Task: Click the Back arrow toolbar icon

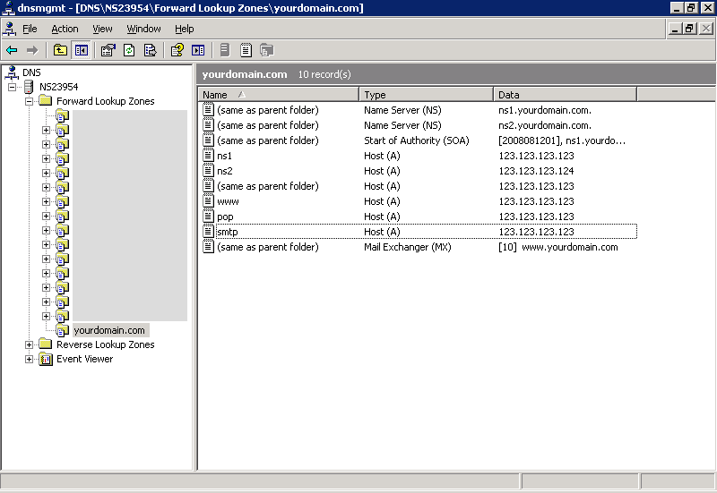Action: (x=12, y=50)
